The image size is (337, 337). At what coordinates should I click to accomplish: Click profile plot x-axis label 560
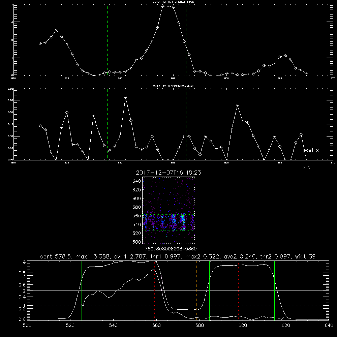pos(156,325)
